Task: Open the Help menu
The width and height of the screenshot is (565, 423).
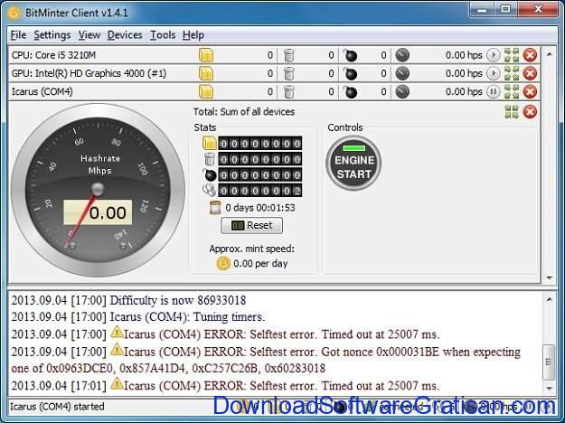Action: tap(193, 35)
